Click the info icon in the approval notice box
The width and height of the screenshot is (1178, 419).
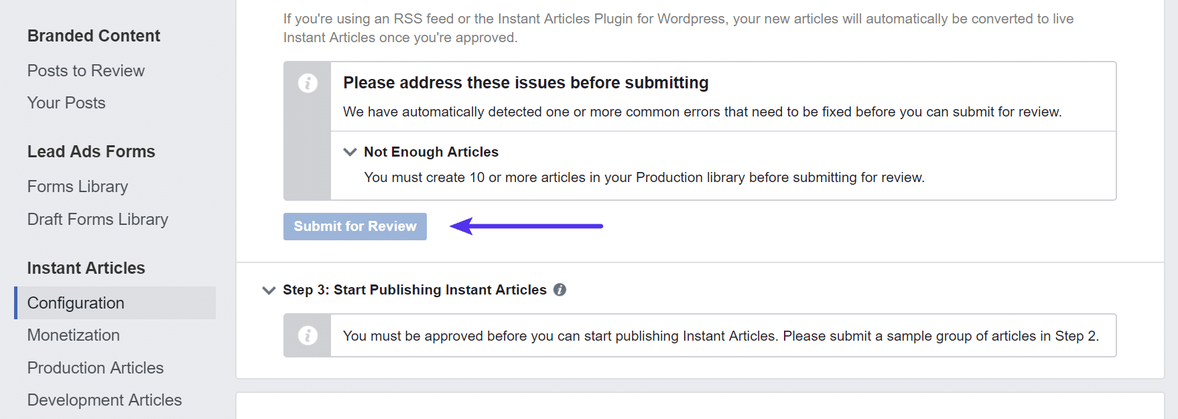pyautogui.click(x=308, y=335)
